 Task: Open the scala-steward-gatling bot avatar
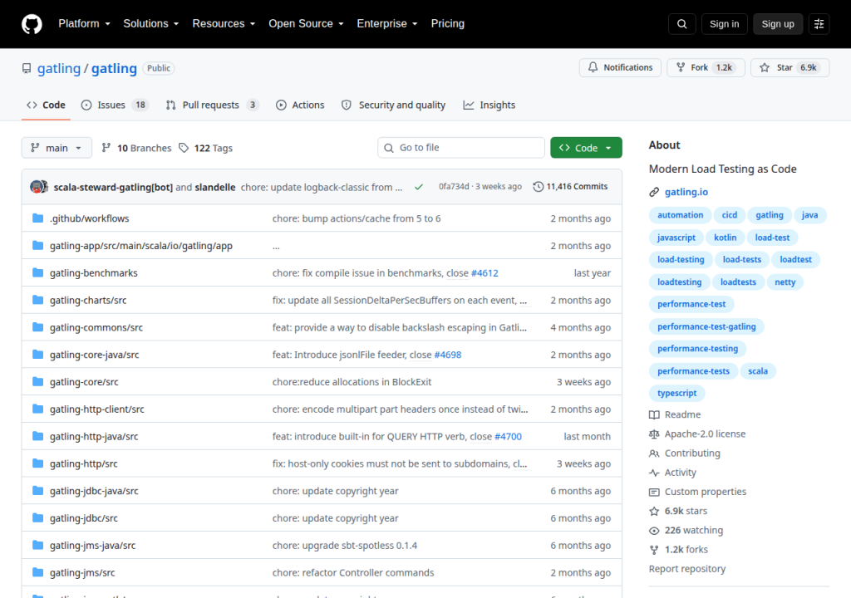(37, 187)
